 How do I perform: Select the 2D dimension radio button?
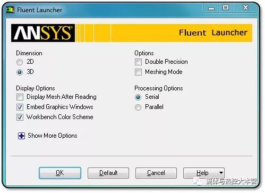(20, 62)
